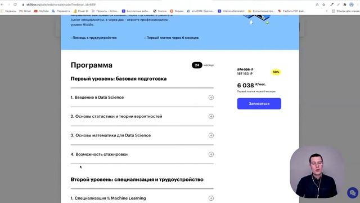
Task: Click Второй уровень: специализация и трудоустройство
Action: [137, 179]
